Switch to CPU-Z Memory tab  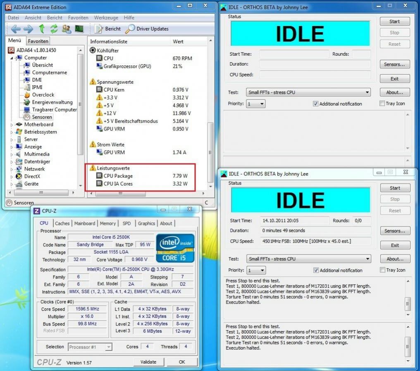[107, 223]
